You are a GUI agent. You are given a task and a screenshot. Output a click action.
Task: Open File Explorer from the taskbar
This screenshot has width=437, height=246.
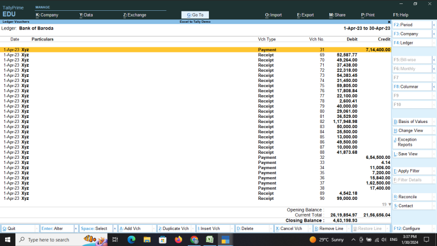(146, 240)
